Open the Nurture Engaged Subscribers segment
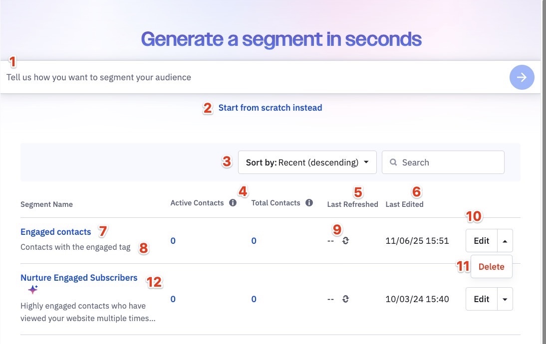The width and height of the screenshot is (546, 344). pyautogui.click(x=79, y=278)
